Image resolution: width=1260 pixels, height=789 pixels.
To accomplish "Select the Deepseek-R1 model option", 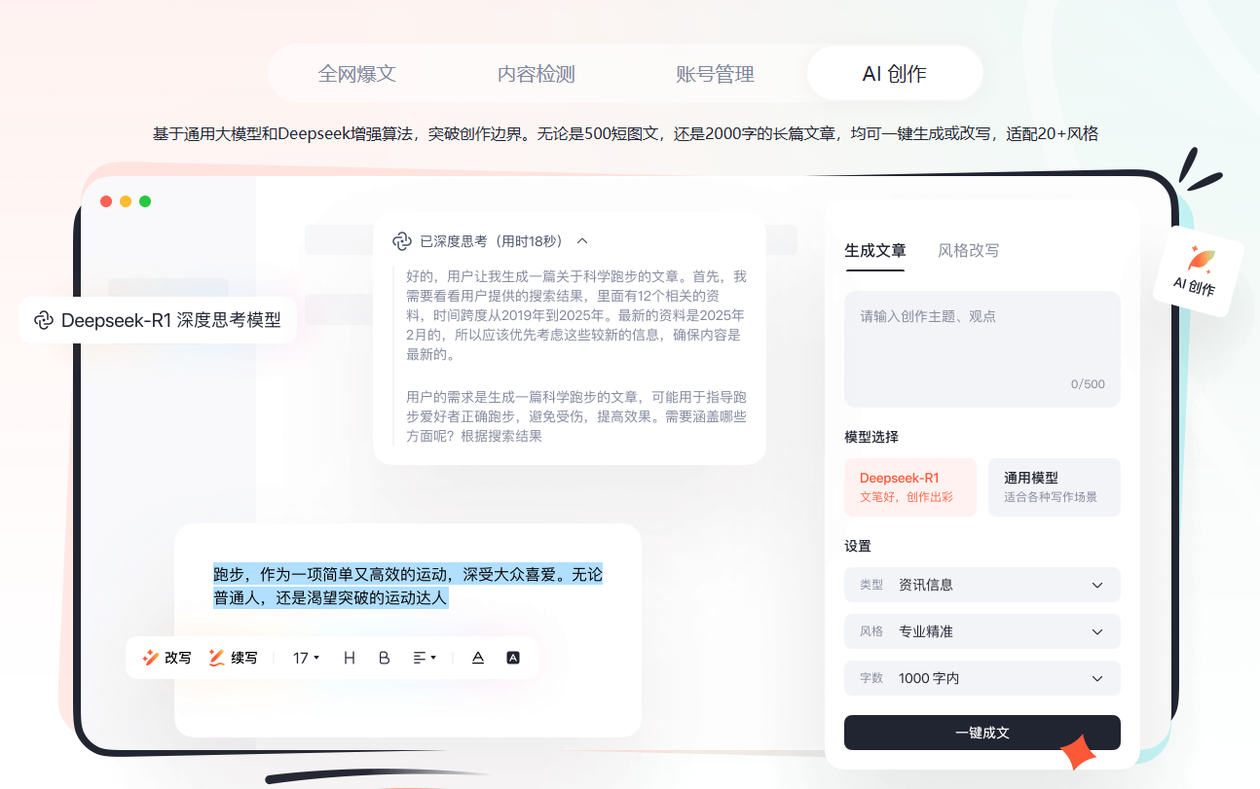I will 909,487.
